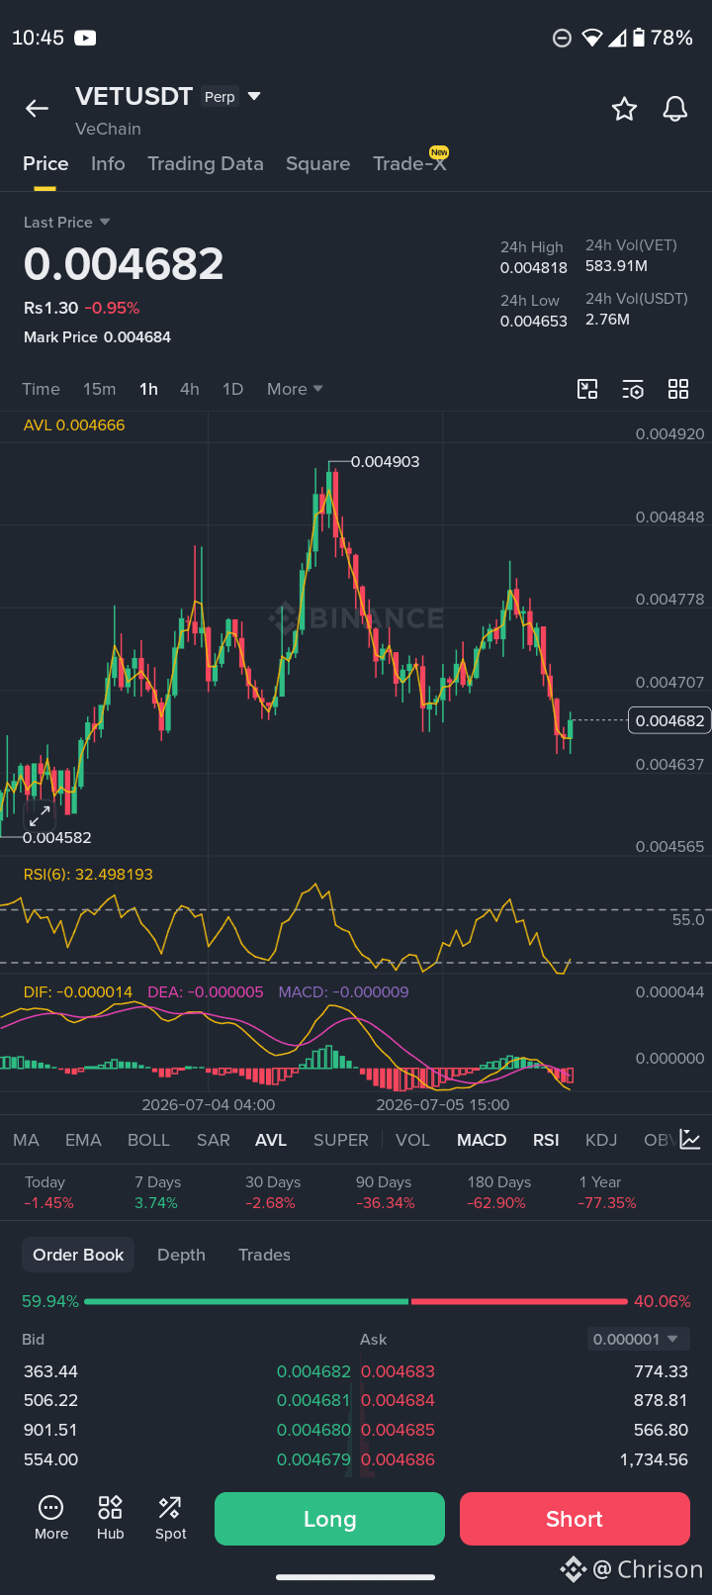This screenshot has width=712, height=1595.
Task: Select the 4h chart interval
Action: (x=190, y=389)
